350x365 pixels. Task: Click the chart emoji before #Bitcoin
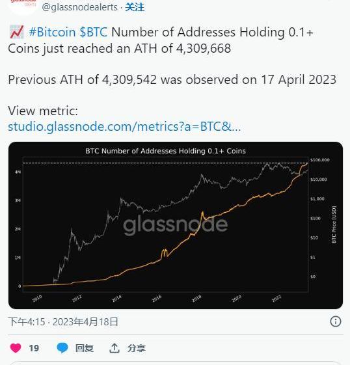point(17,32)
